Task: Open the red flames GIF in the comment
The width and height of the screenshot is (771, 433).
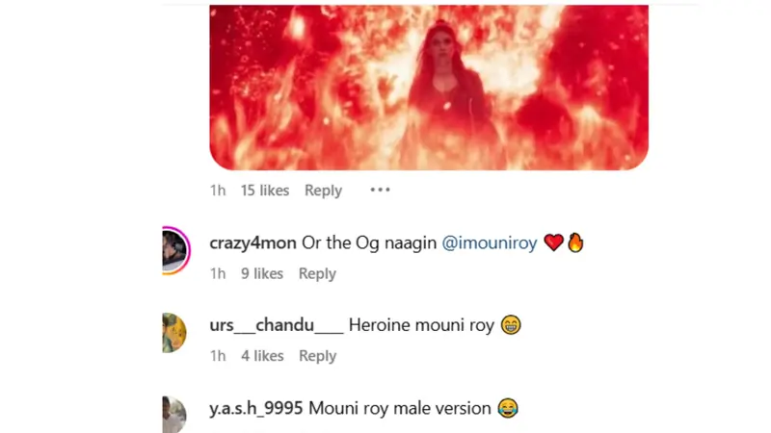Action: pos(429,87)
